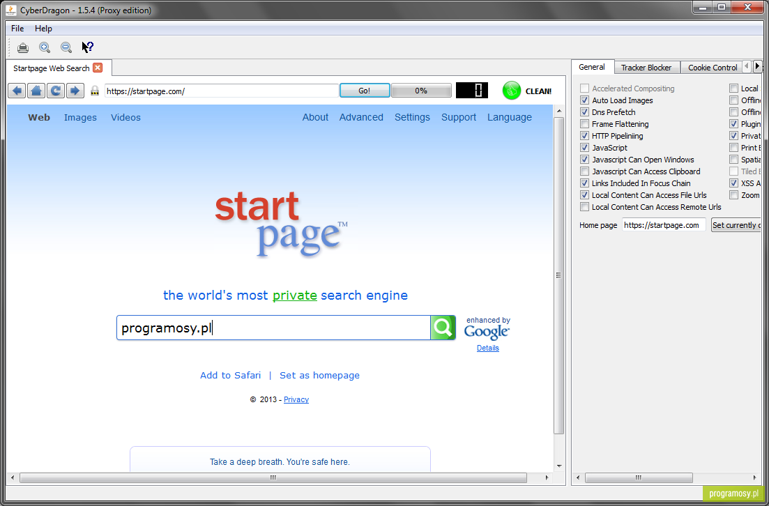Switch to the Tracker Blocker tab
Screen dimensions: 769x506
point(646,68)
